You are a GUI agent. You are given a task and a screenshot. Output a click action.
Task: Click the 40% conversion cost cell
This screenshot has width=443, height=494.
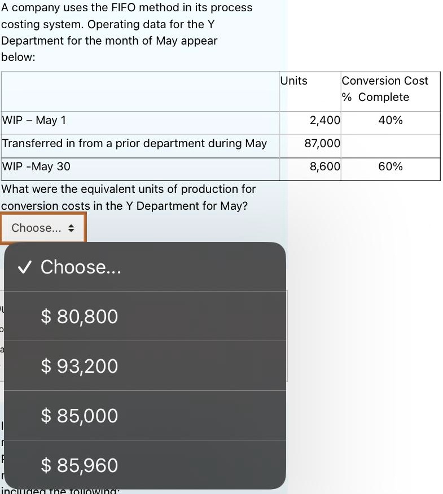point(391,120)
